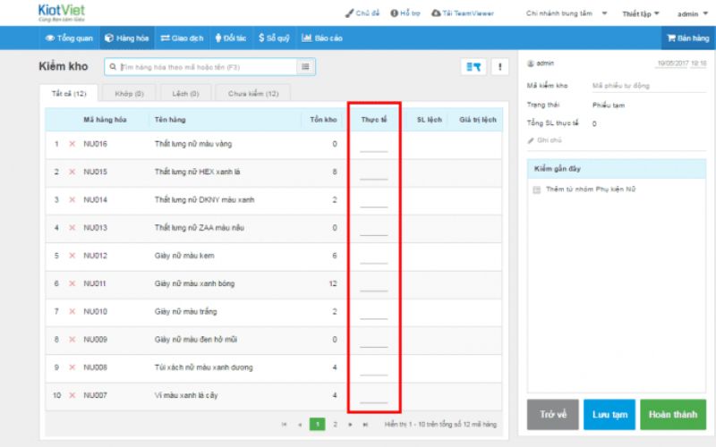
Task: Expand the Chi nhánh trung tâm dropdown
Action: pos(566,13)
